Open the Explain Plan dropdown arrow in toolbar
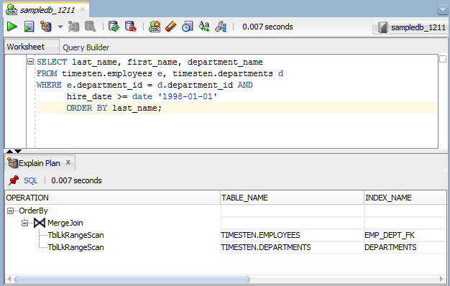 60,27
